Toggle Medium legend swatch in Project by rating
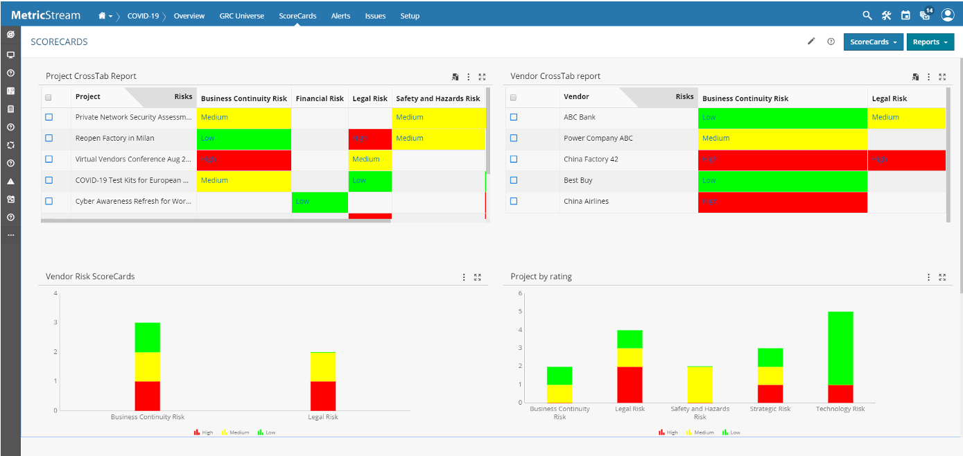Viewport: 963px width, 456px height. pos(690,432)
